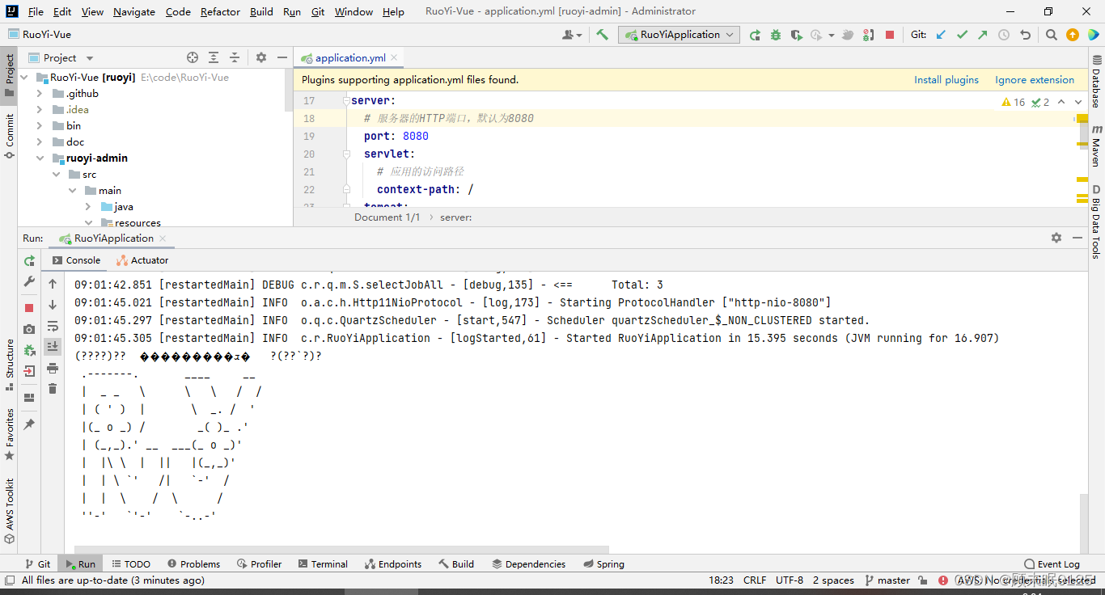The image size is (1105, 595).
Task: Open the Event Log
Action: (x=1052, y=564)
